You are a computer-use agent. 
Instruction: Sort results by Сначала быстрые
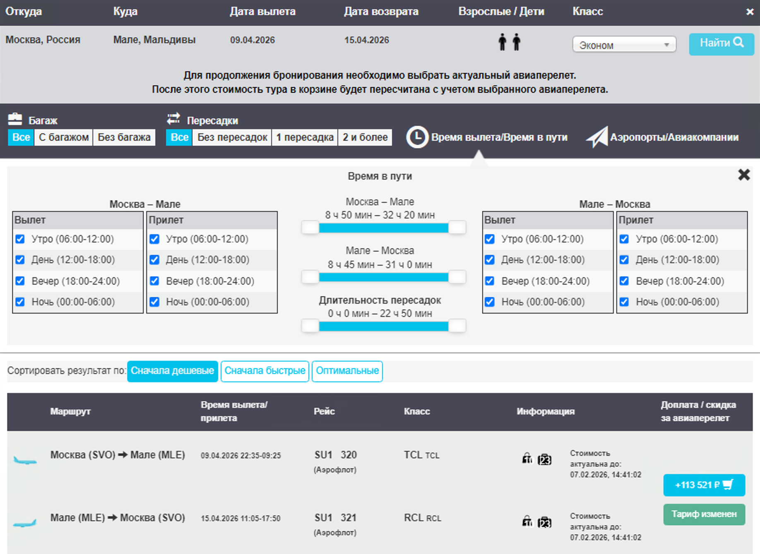(265, 371)
